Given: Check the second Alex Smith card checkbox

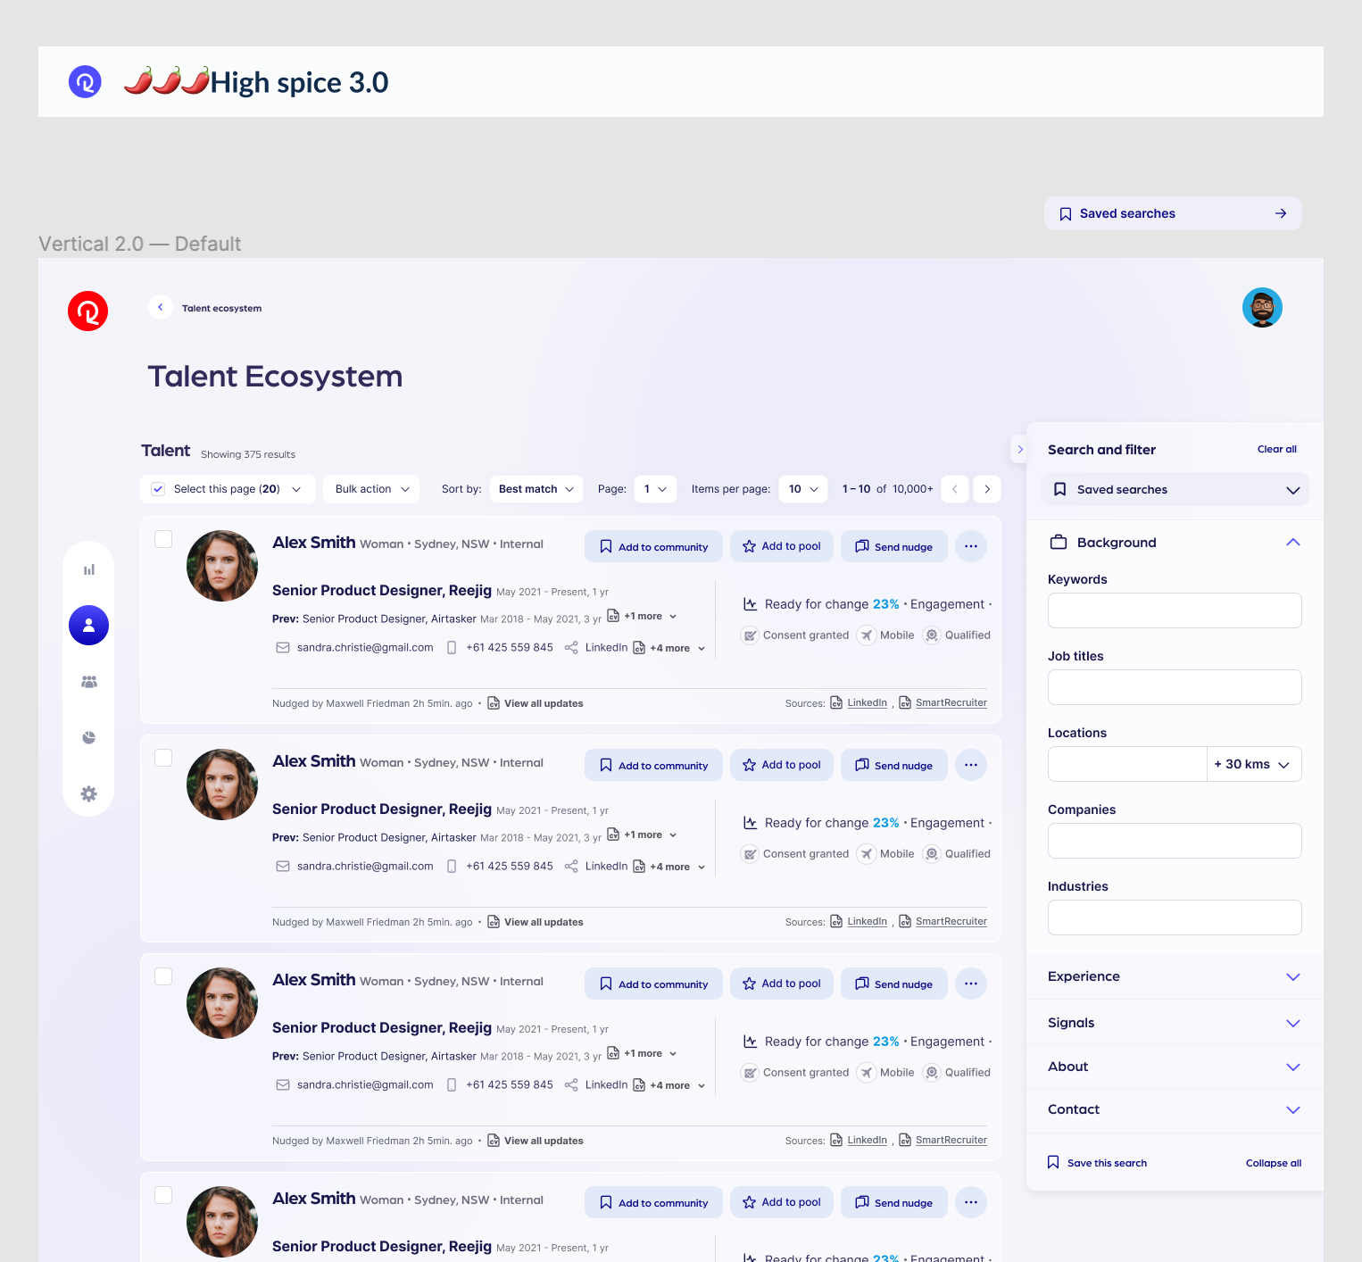Looking at the screenshot, I should click(x=163, y=758).
